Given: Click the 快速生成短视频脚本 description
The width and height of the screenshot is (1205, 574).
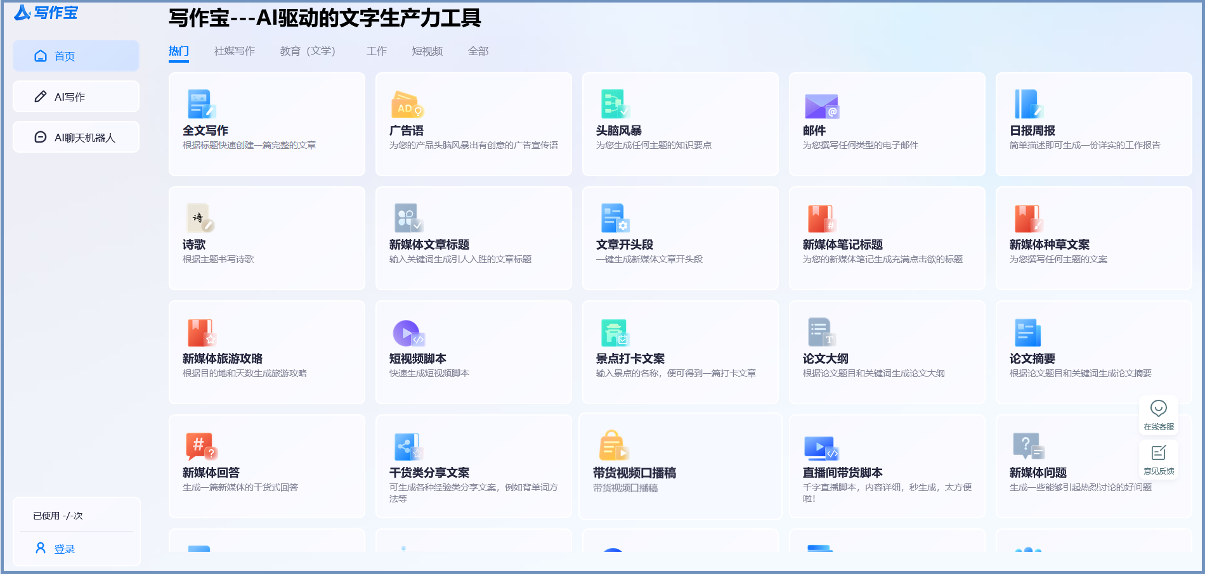Looking at the screenshot, I should (429, 373).
